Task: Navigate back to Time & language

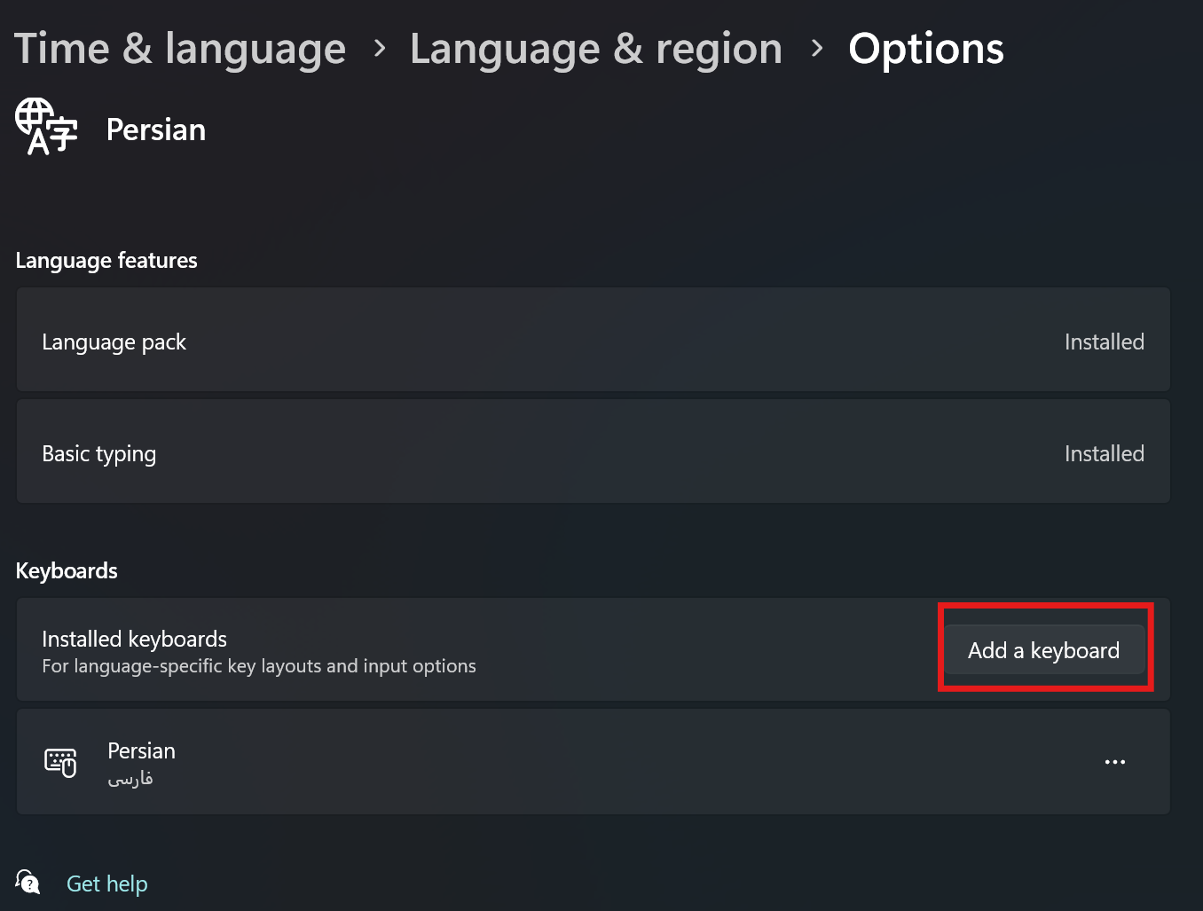Action: click(x=179, y=49)
